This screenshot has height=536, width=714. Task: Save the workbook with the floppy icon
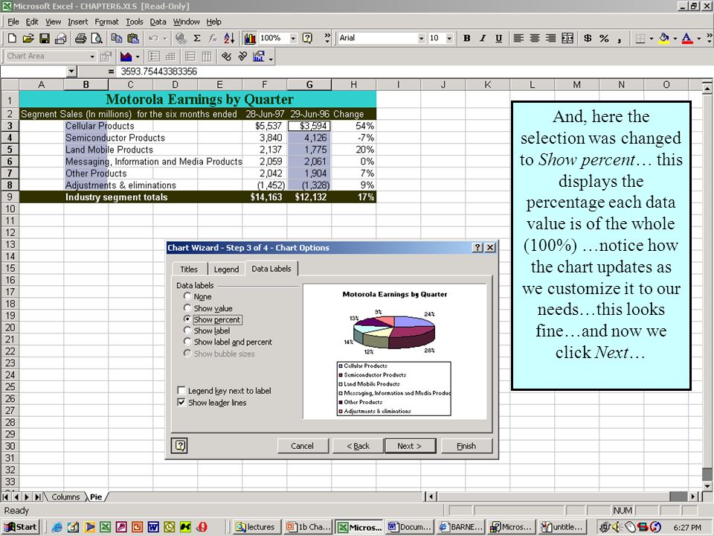(x=44, y=38)
